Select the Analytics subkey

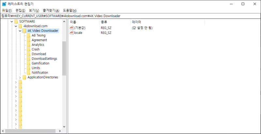tap(38, 45)
